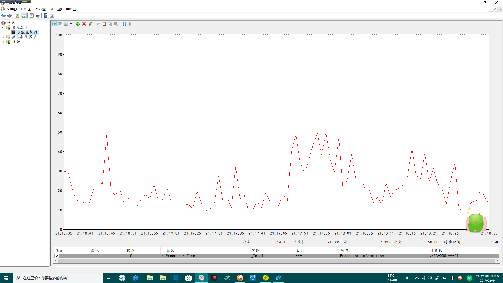Click the Change graph type icon
This screenshot has width=503, height=283.
point(66,24)
